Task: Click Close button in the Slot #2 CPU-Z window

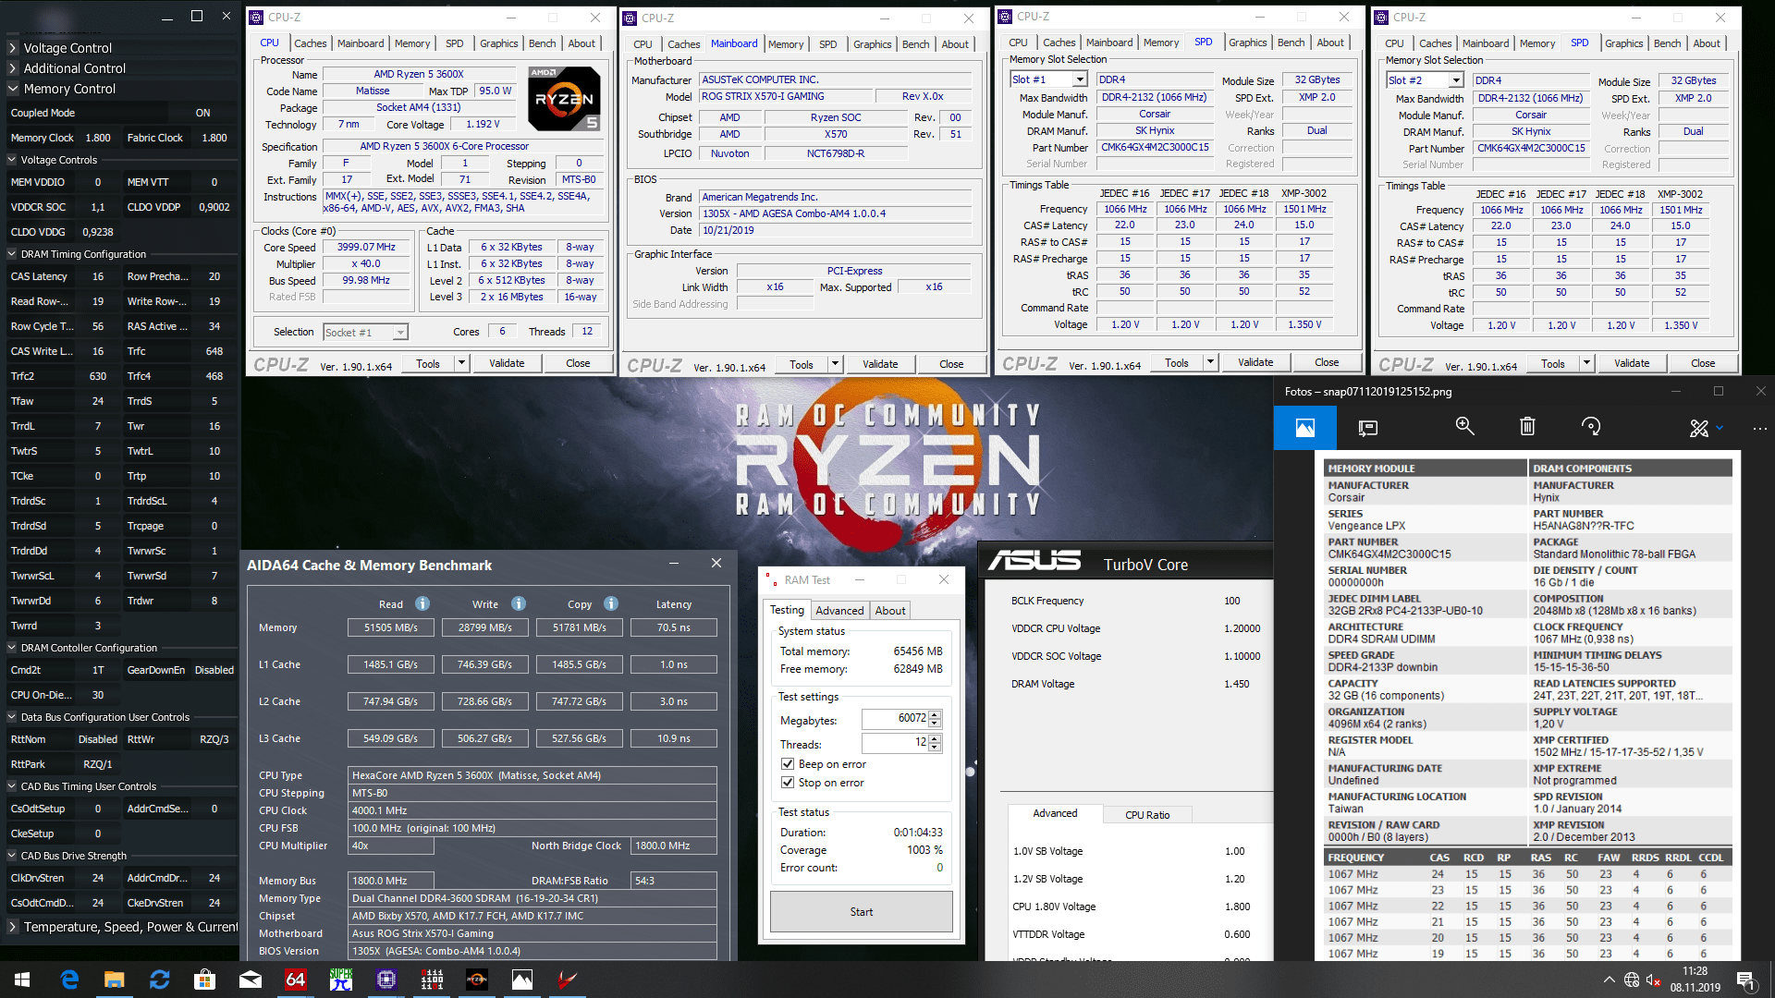Action: click(1703, 363)
